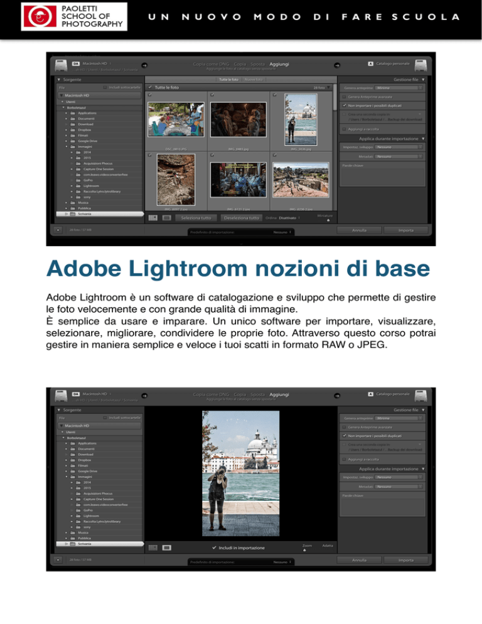This screenshot has width=482, height=624.
Task: Toggle 'Non importare i possibili duplicati' in the bottom dialog
Action: click(345, 436)
